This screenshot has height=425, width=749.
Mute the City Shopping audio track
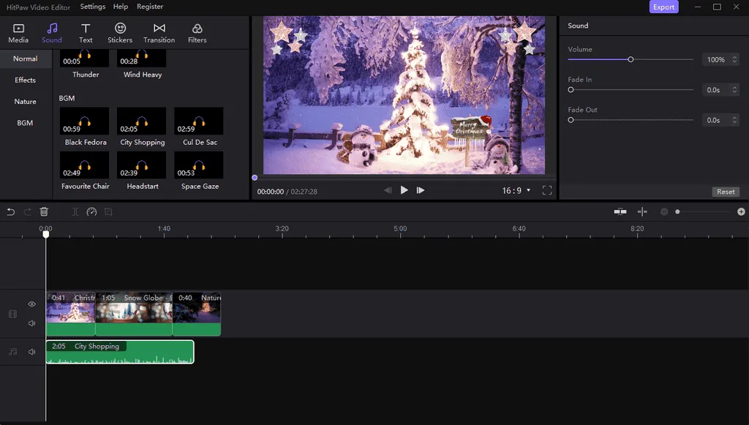coord(32,352)
